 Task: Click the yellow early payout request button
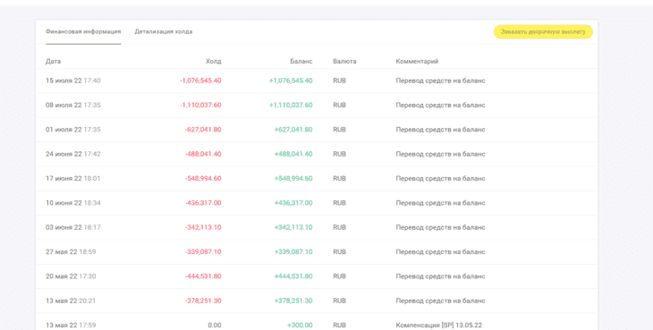[x=543, y=31]
